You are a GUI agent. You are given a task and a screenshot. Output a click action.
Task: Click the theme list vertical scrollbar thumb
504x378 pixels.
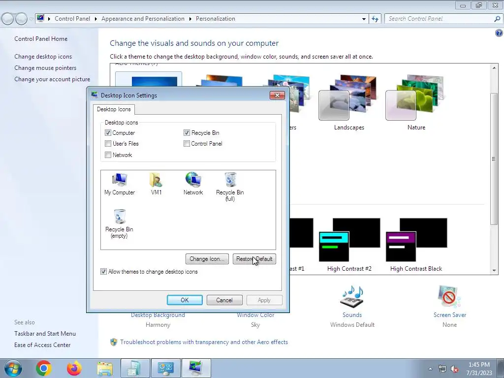494,159
